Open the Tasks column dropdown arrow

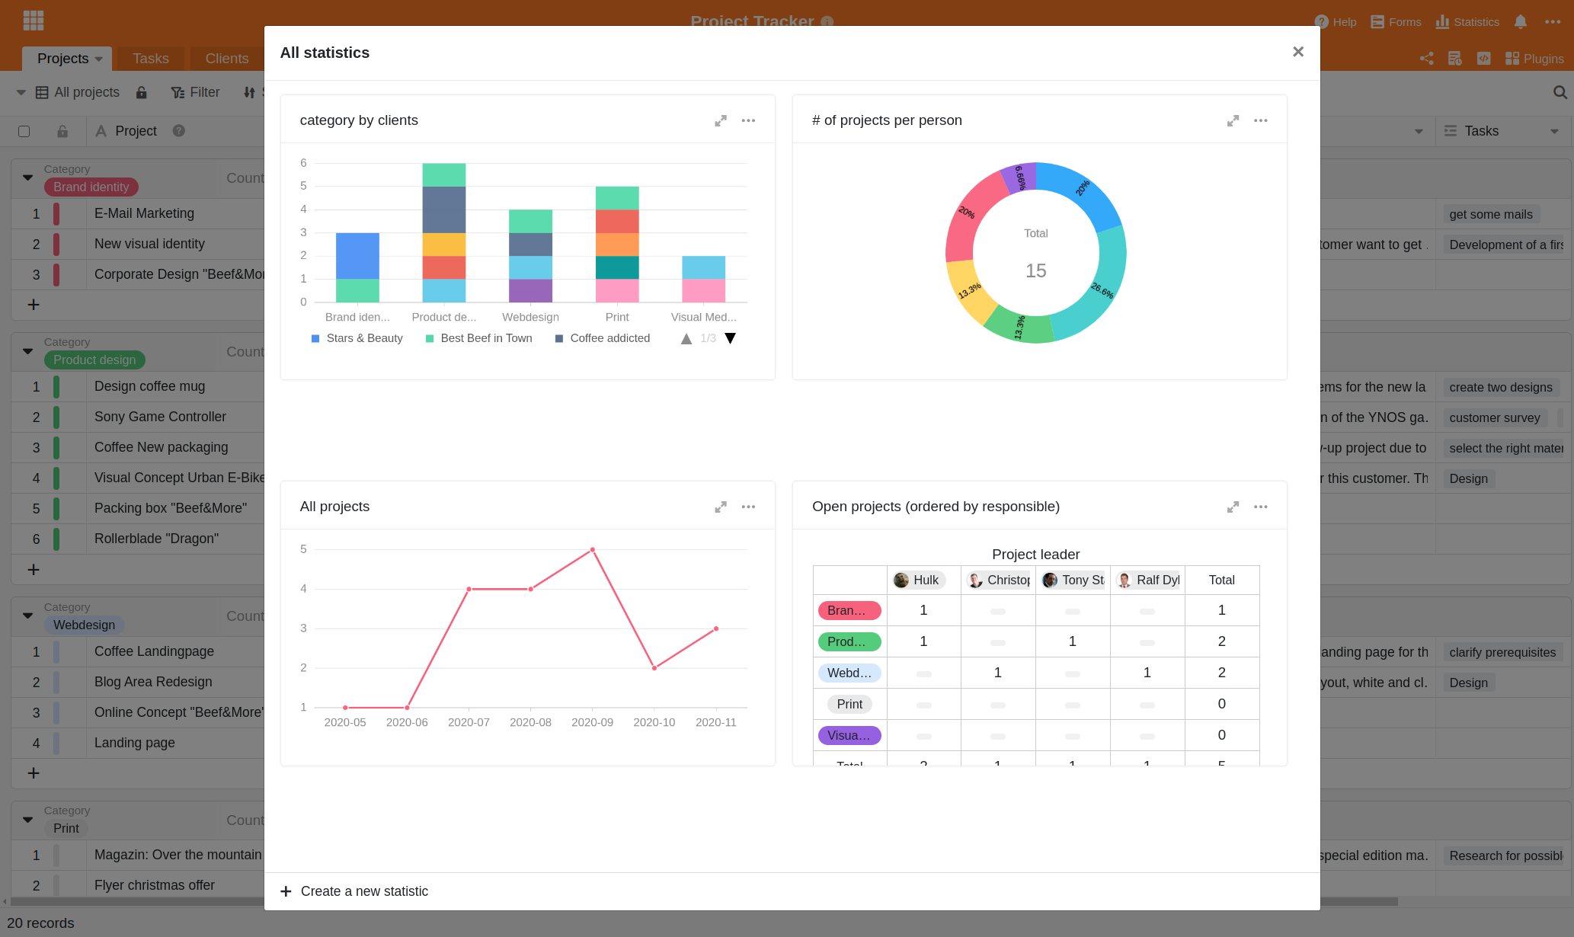coord(1554,132)
